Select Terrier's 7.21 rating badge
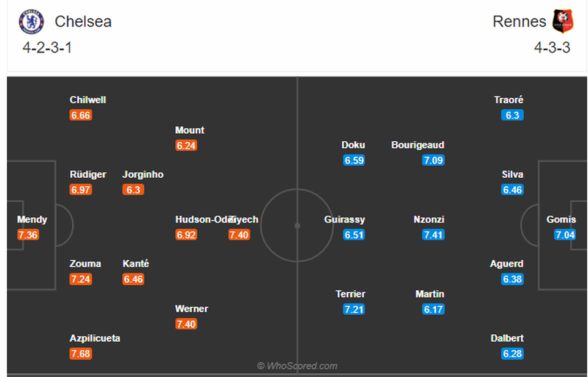The width and height of the screenshot is (588, 377). point(353,309)
